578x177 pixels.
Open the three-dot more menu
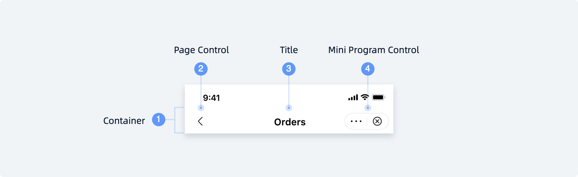coord(356,121)
